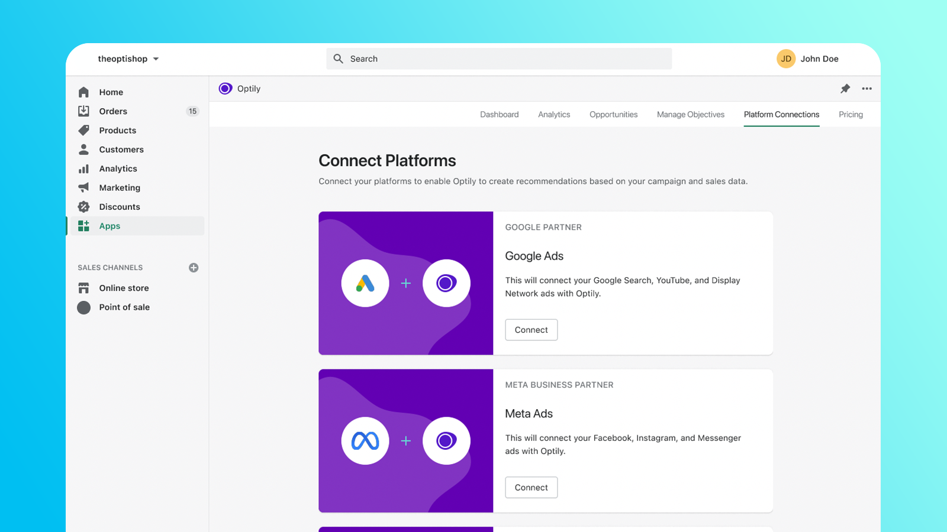Image resolution: width=947 pixels, height=532 pixels.
Task: Select the Platform Connections tab
Action: pos(781,115)
